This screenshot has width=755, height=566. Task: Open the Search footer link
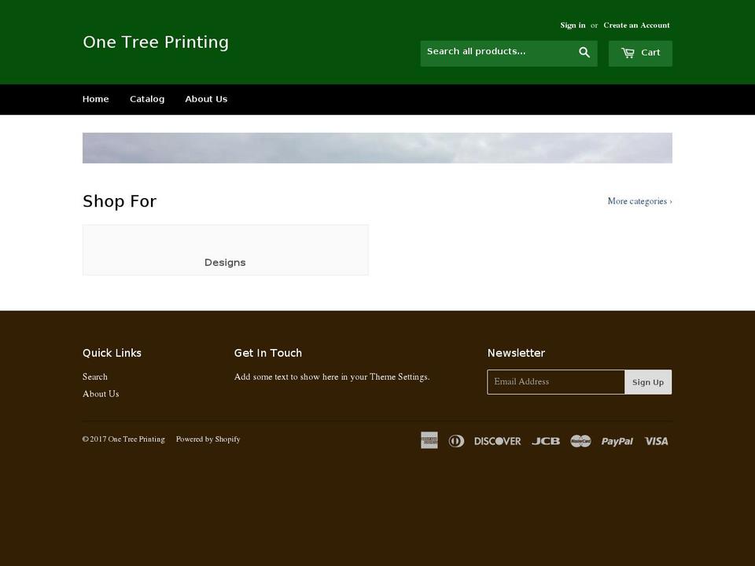coord(95,377)
